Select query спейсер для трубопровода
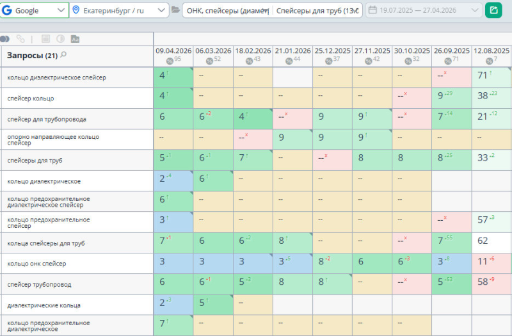 tap(47, 119)
